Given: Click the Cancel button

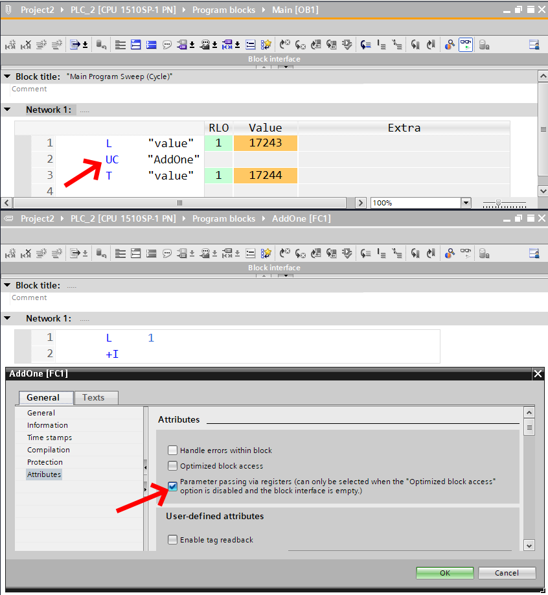Looking at the screenshot, I should (x=507, y=573).
